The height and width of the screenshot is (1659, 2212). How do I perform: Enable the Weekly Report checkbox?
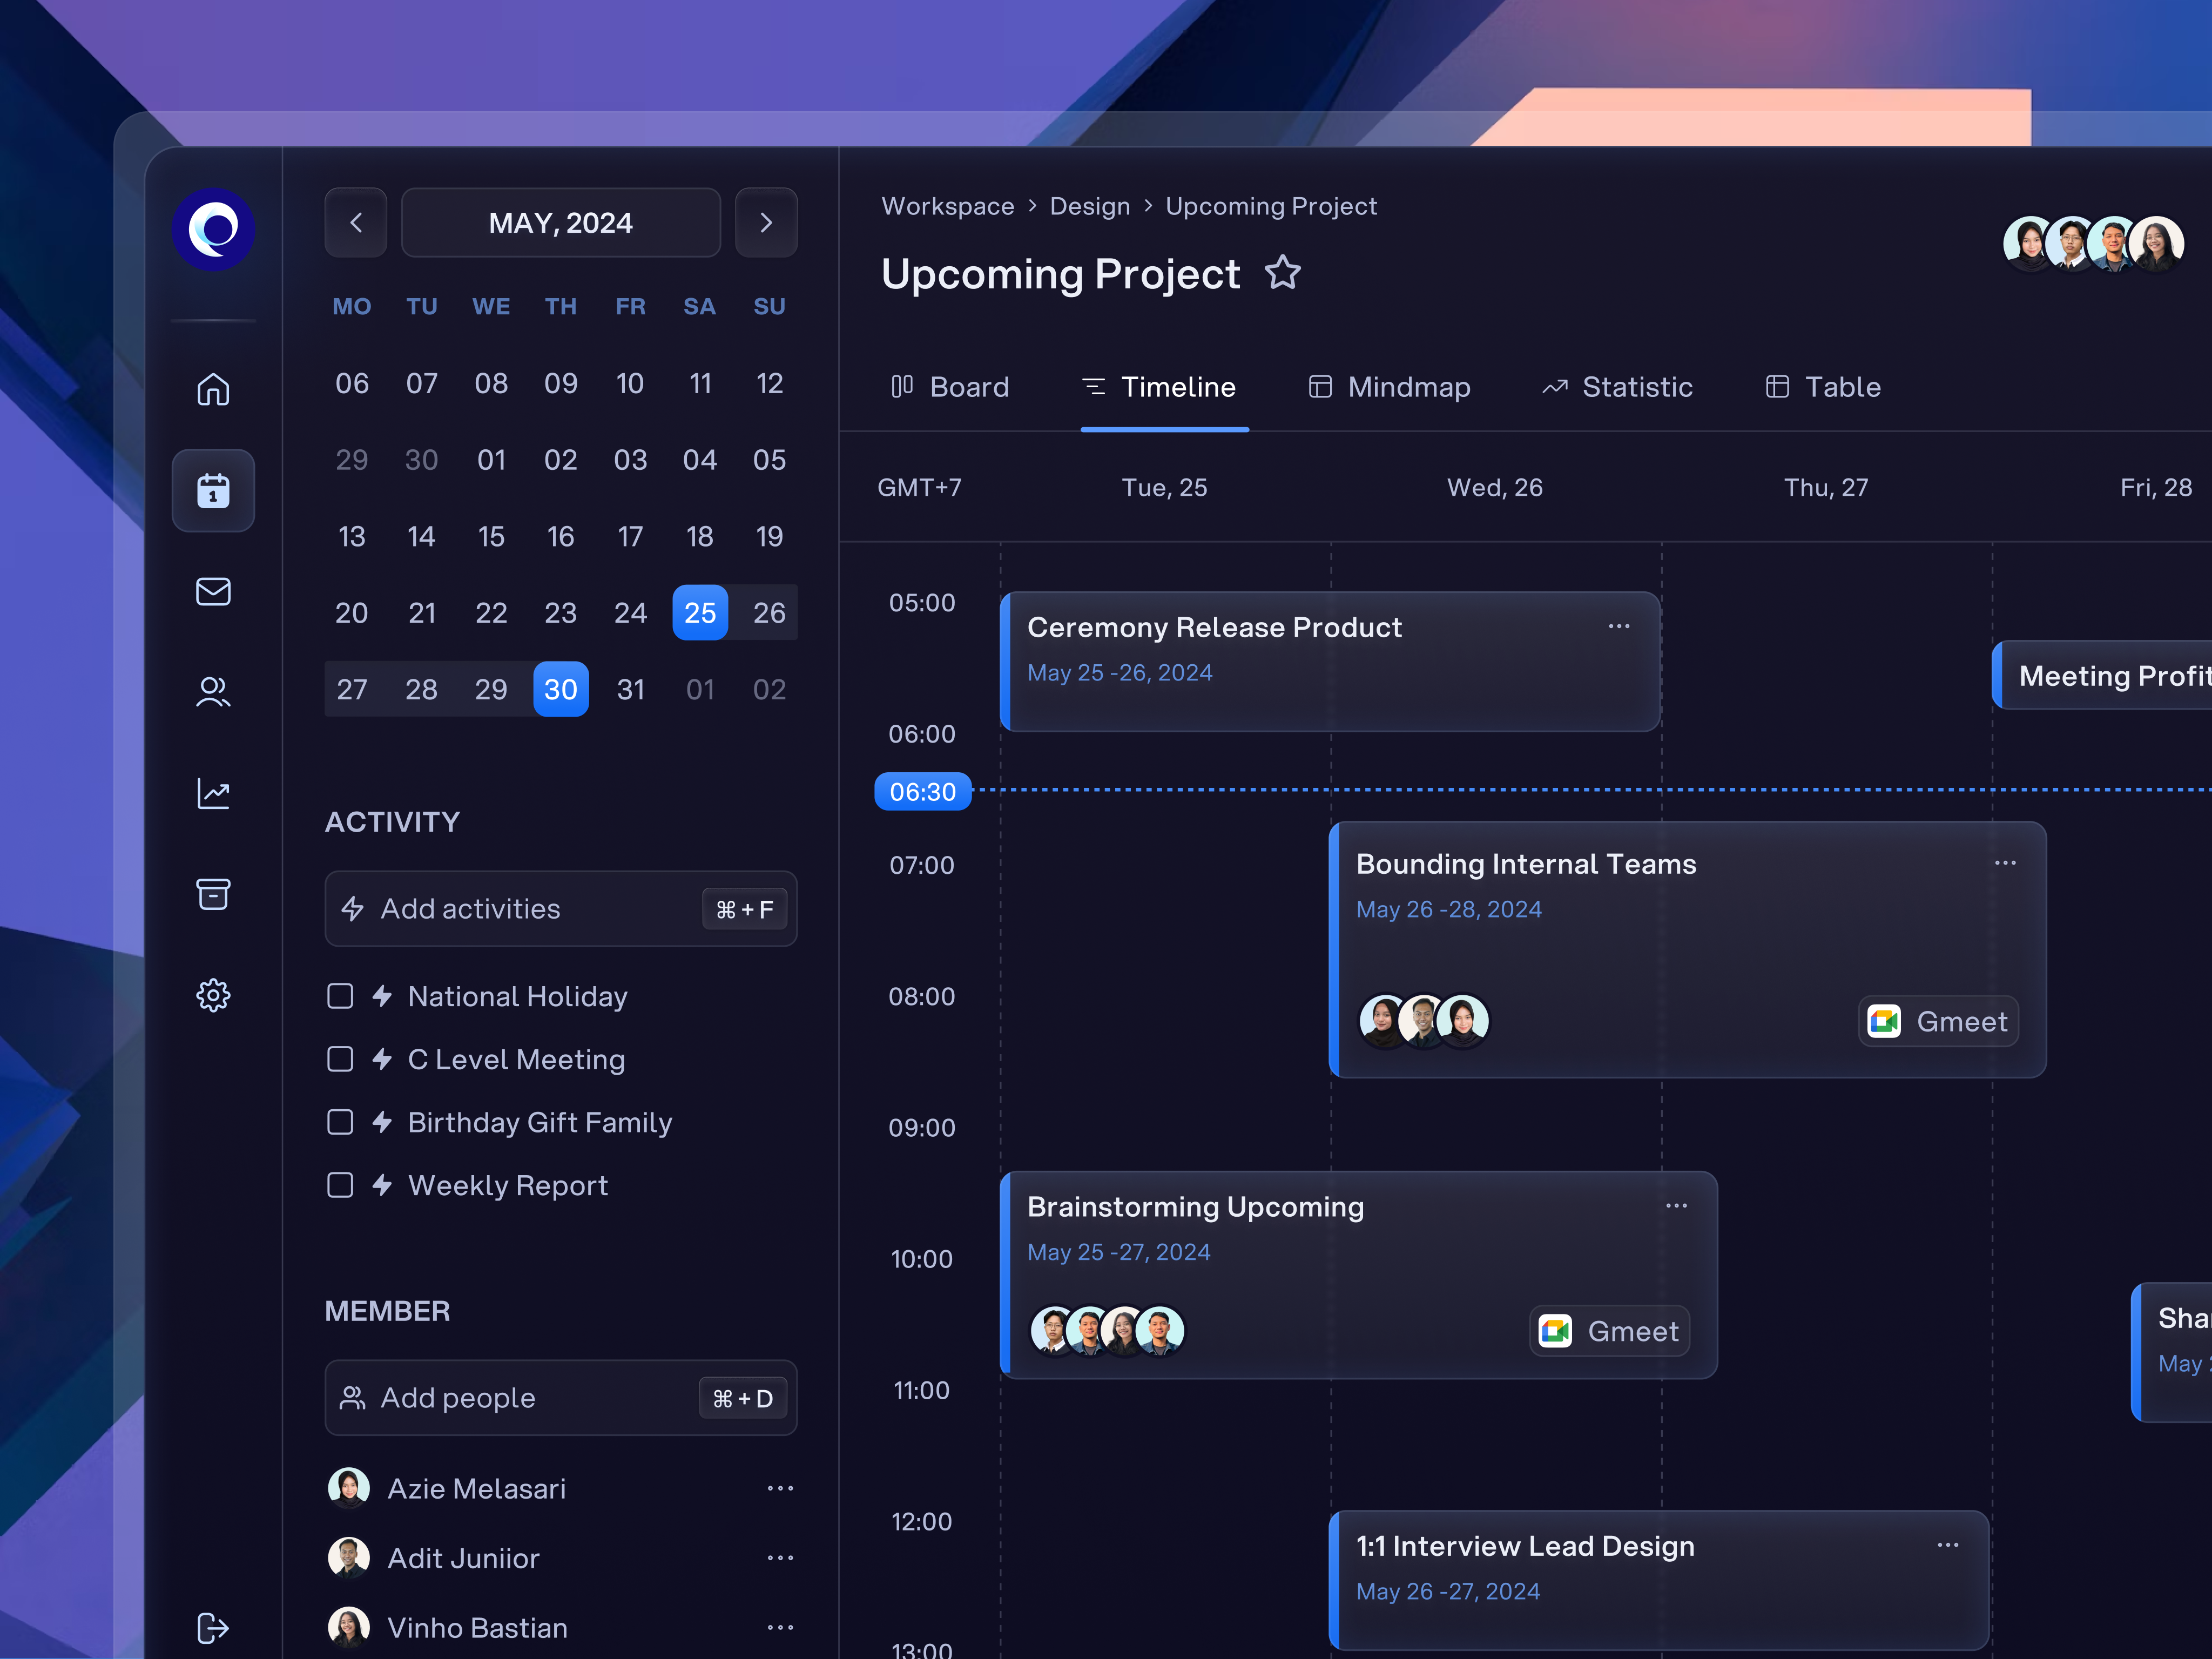tap(340, 1184)
